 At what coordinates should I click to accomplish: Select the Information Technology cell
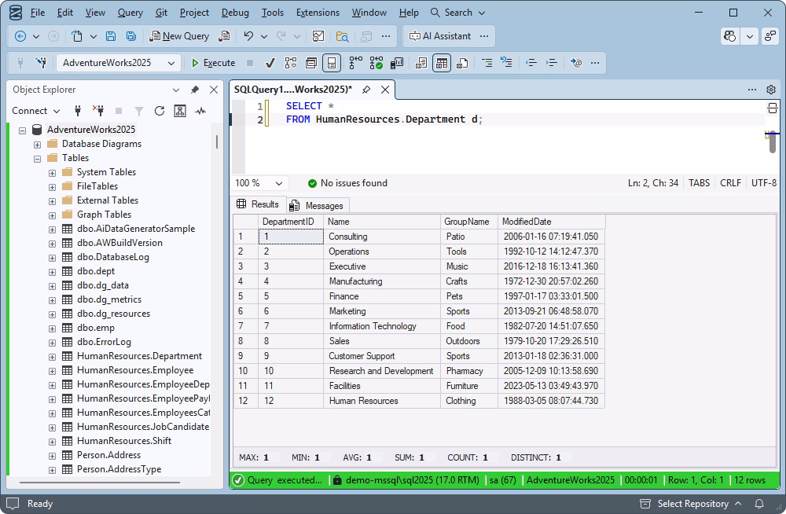381,326
